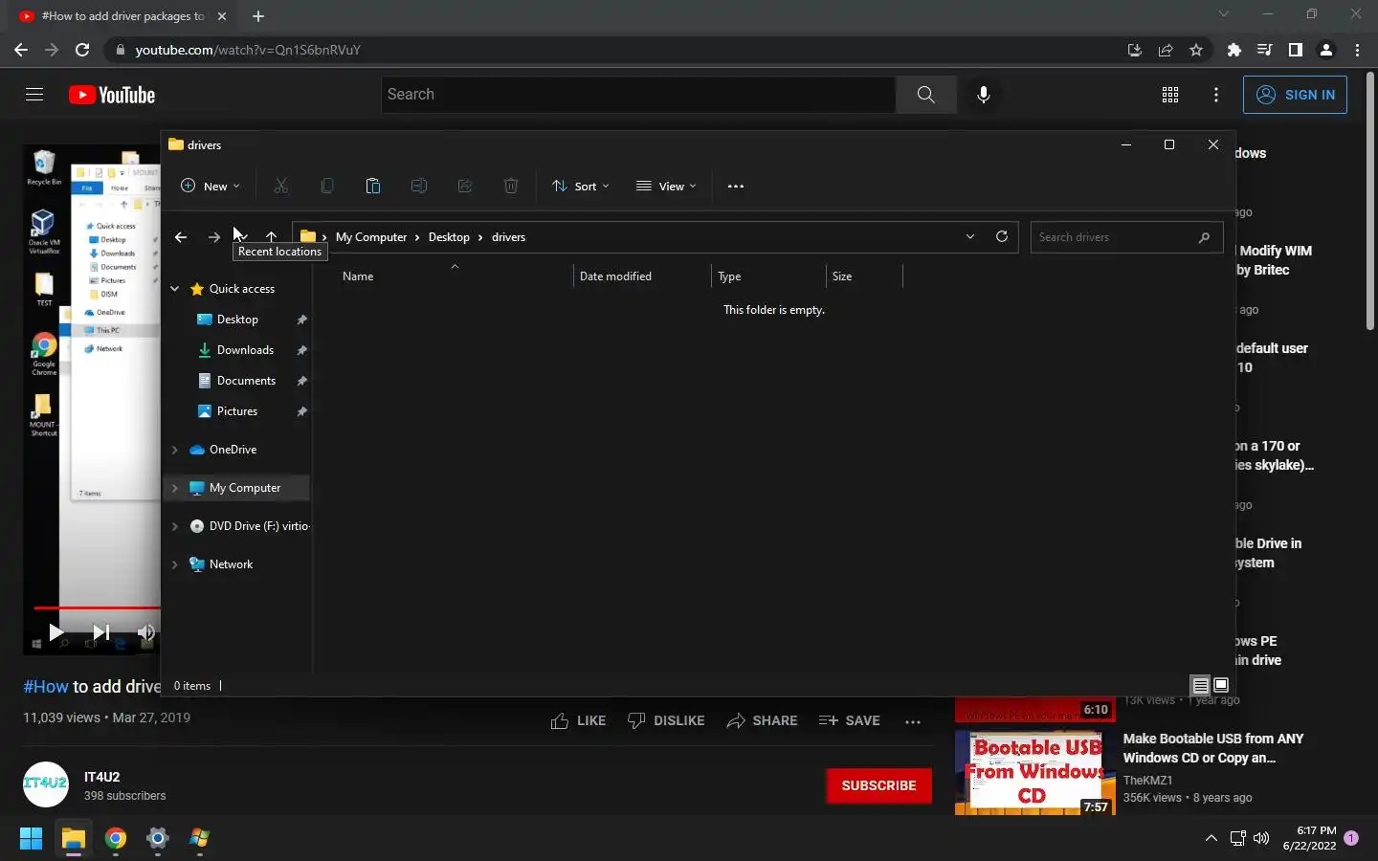Viewport: 1378px width, 861px height.
Task: Open YouTube settings three-dot menu
Action: click(1216, 95)
